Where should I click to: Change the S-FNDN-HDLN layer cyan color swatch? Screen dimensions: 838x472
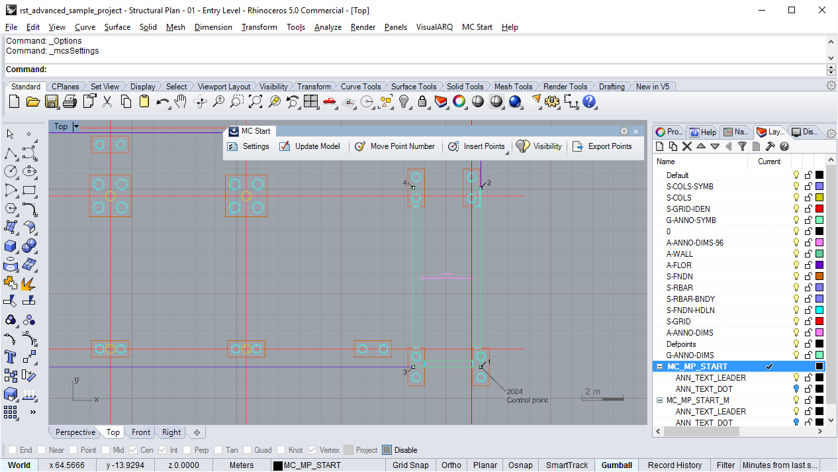819,310
